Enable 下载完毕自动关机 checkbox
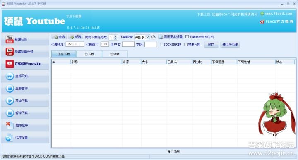This screenshot has width=298, height=160. coord(187,37)
